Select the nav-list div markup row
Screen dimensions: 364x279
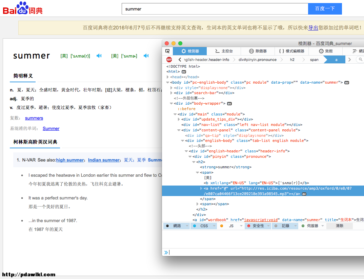[242, 125]
